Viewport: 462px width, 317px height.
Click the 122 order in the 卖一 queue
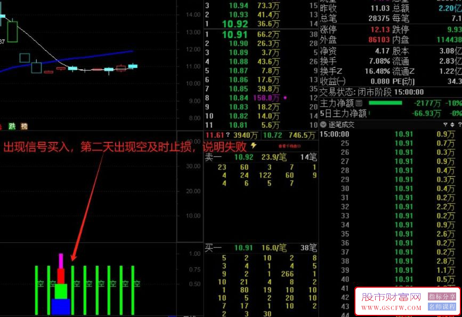click(x=265, y=176)
